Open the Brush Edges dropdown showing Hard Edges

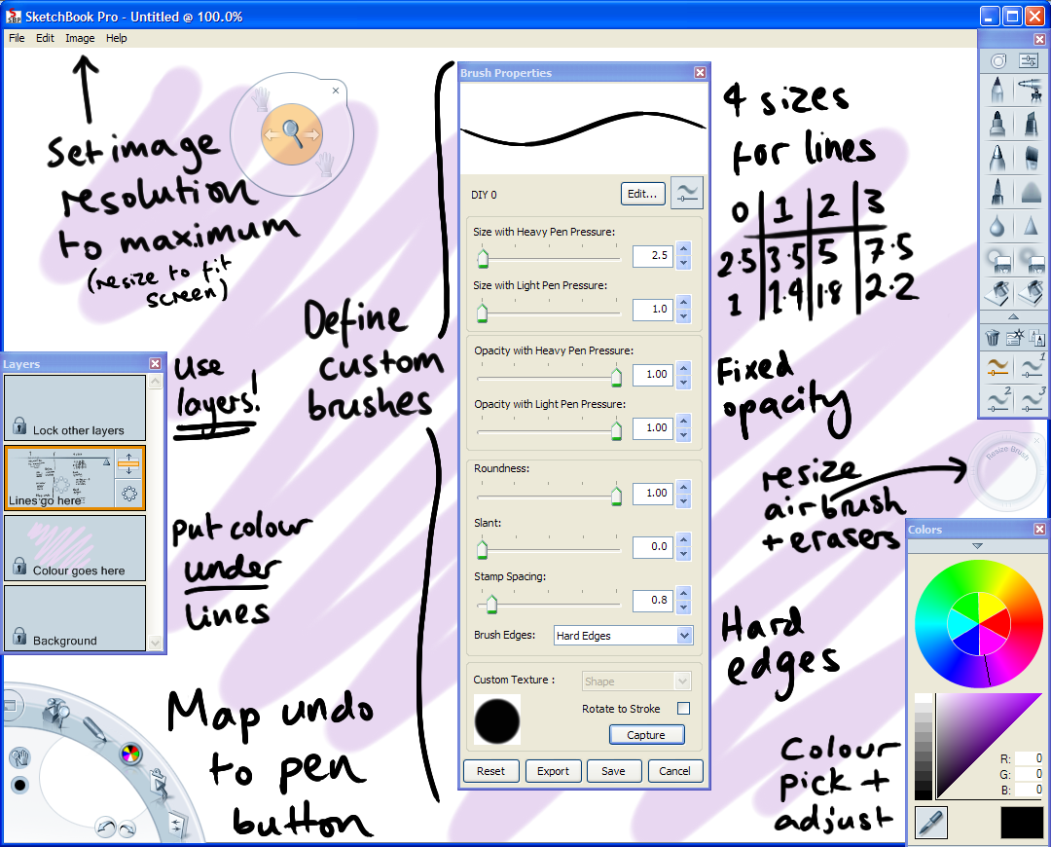(x=623, y=635)
